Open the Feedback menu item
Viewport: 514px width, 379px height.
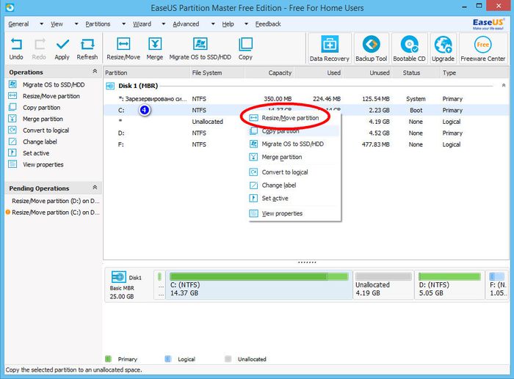[x=268, y=24]
